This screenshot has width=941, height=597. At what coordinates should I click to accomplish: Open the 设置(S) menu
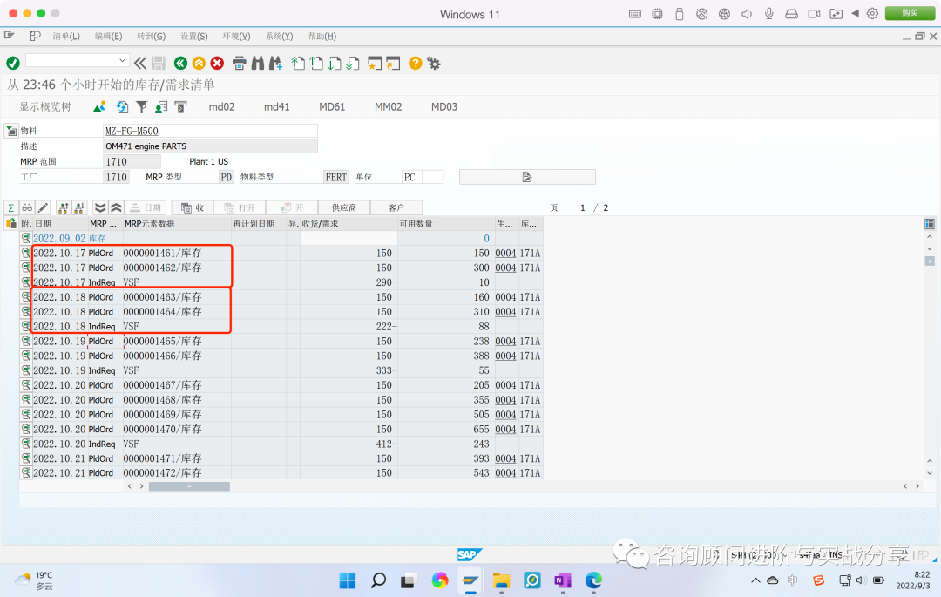pos(194,36)
